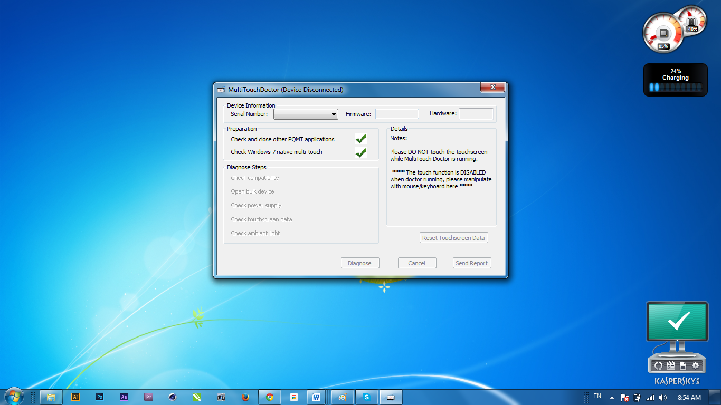
Task: Launch Adobe Photoshop from the taskbar
Action: pyautogui.click(x=100, y=397)
